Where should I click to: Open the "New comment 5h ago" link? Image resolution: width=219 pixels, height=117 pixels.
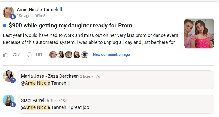pyautogui.click(x=111, y=54)
